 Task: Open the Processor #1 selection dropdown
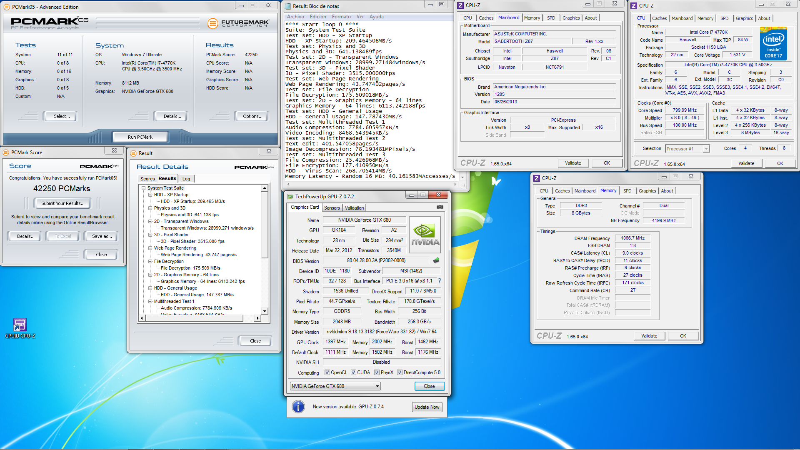point(687,149)
